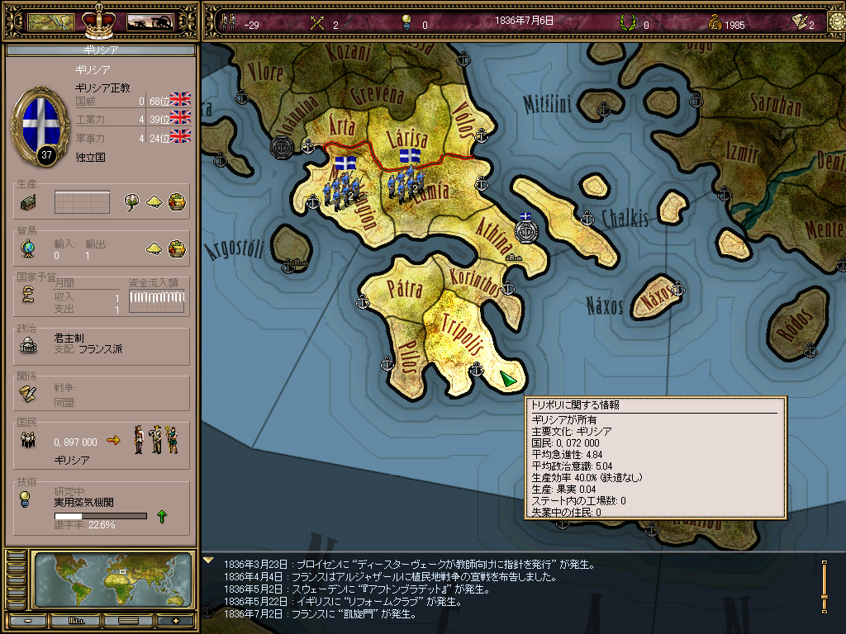Click the log entry about イギリス リフォームクラブ

coord(343,602)
